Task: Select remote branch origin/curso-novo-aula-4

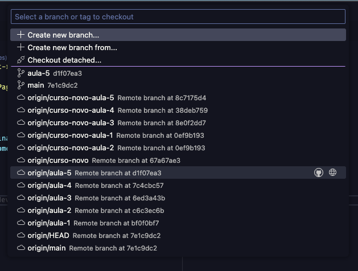Action: click(178, 110)
